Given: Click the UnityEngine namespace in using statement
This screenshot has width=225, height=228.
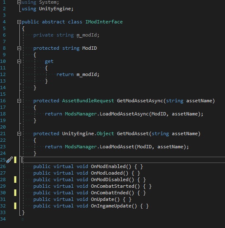Looking at the screenshot, I should coord(55,9).
